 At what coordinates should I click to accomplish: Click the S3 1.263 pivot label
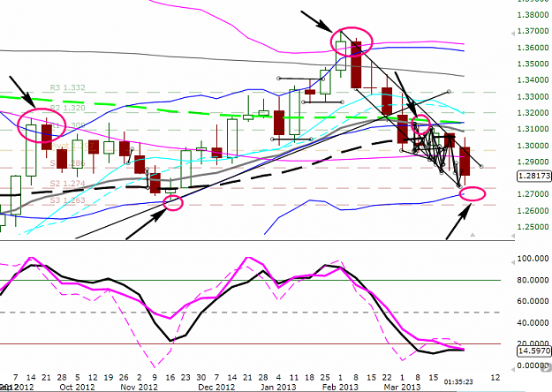[68, 200]
